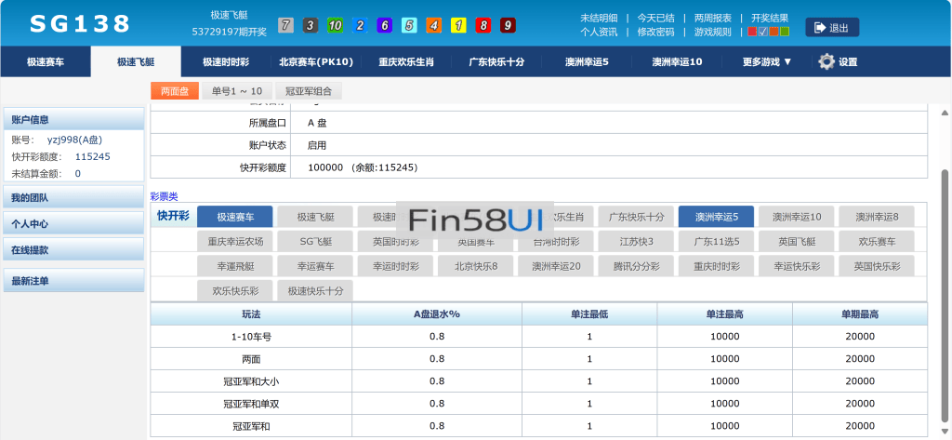Open the 单号1 ~ 10 tab
This screenshot has width=952, height=440.
pyautogui.click(x=237, y=91)
